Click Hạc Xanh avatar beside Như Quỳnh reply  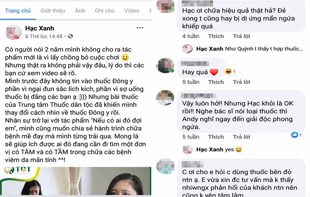[187, 49]
